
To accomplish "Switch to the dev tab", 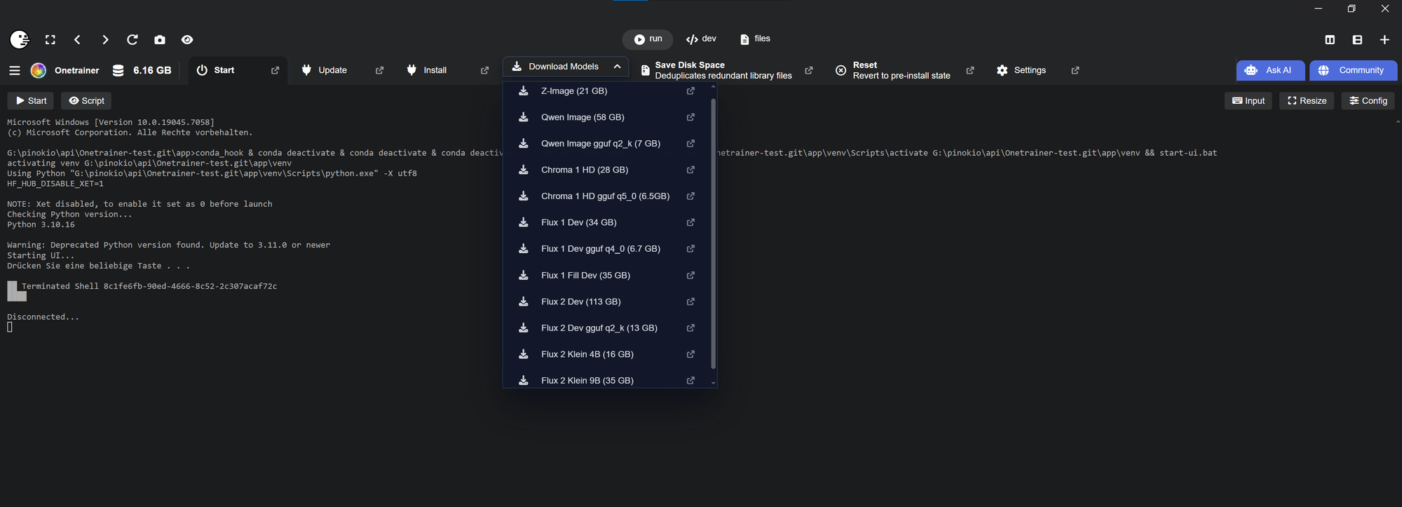I will 702,39.
